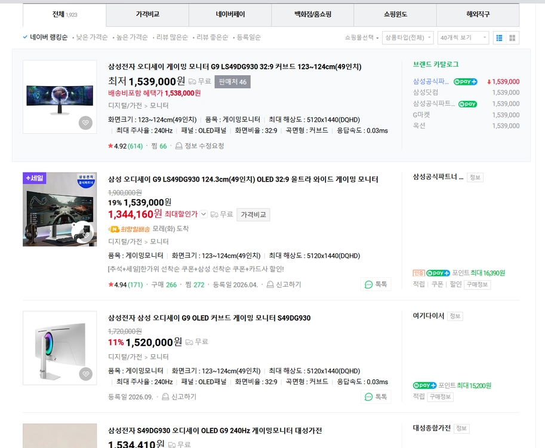Click 삼성공식파트너 정보 button
Screen dimensions: 545x448
click(x=475, y=177)
